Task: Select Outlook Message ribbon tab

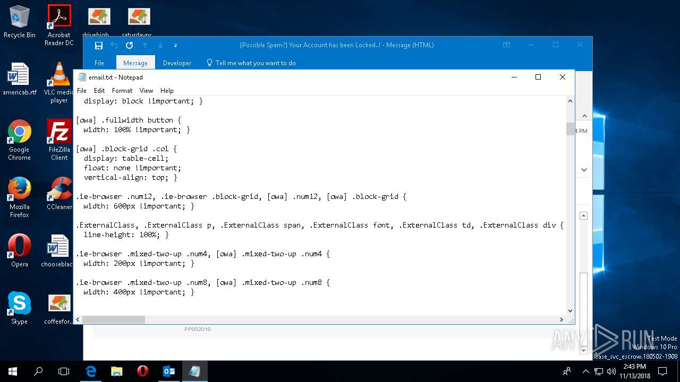Action: (135, 63)
